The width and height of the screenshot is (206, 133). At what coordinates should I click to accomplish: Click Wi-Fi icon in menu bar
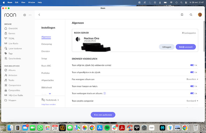(x=171, y=2)
